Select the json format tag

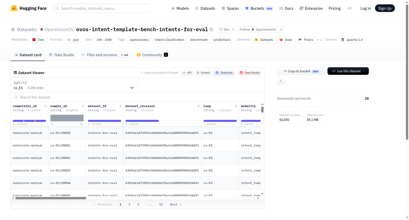point(73,40)
